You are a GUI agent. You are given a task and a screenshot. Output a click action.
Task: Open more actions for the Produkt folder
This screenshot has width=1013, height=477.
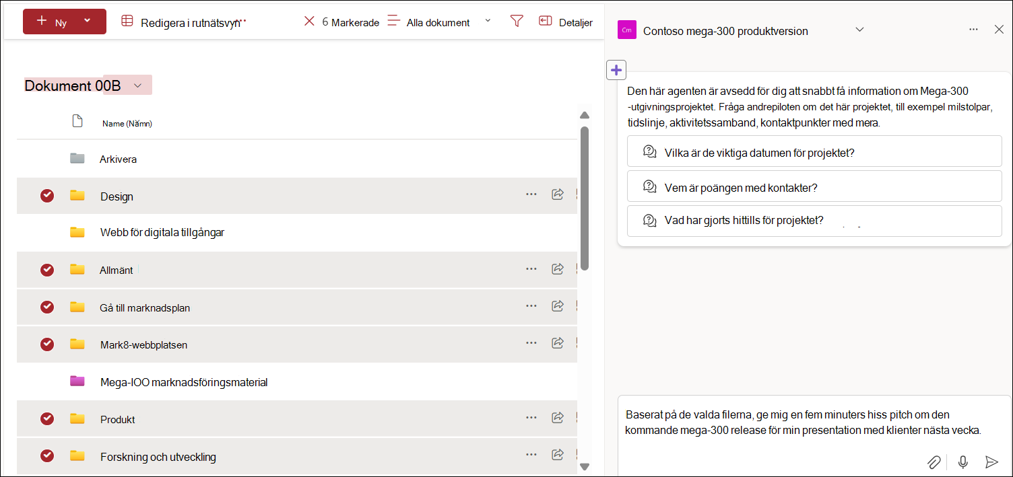[531, 418]
